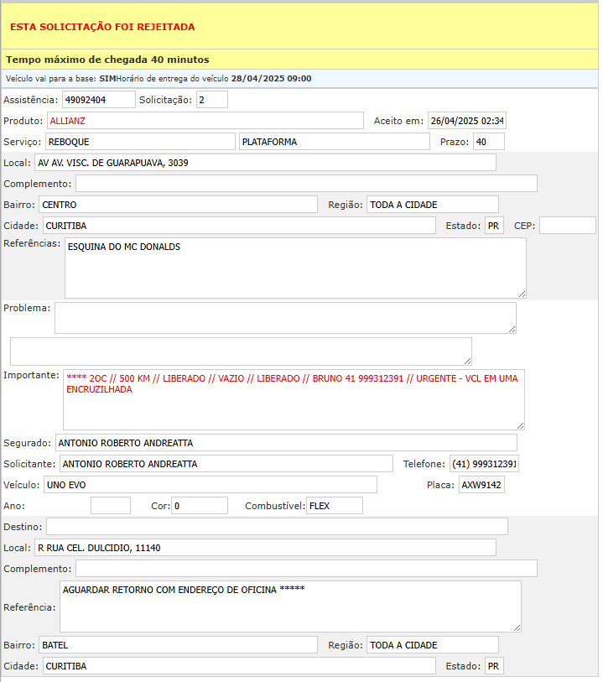Image resolution: width=603 pixels, height=682 pixels.
Task: Click the Prazo field
Action: (489, 142)
